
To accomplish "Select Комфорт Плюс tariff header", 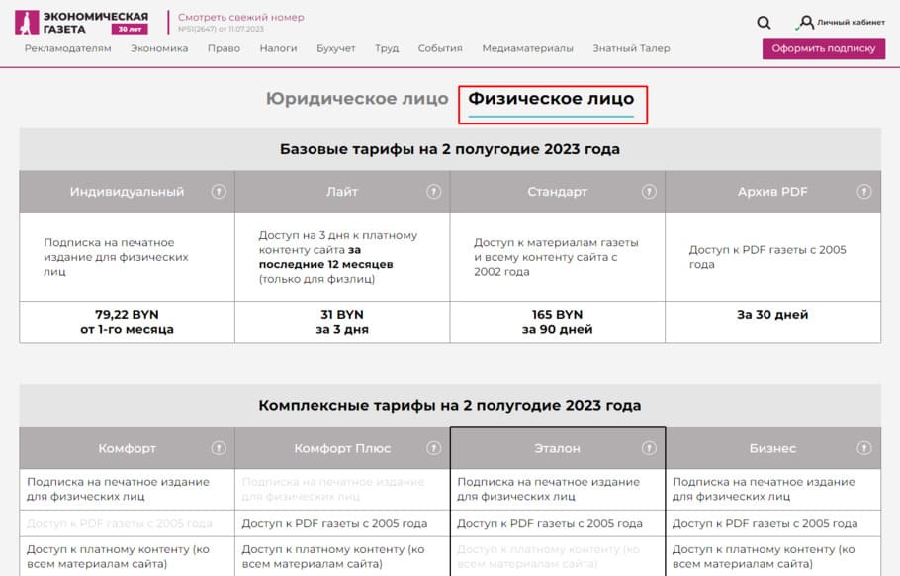I will coord(342,448).
